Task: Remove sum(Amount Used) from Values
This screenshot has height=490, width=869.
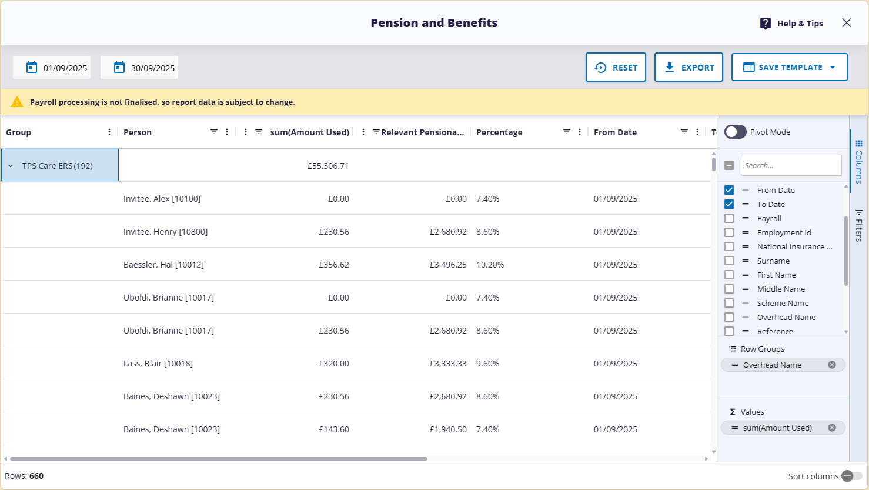Action: pos(832,428)
